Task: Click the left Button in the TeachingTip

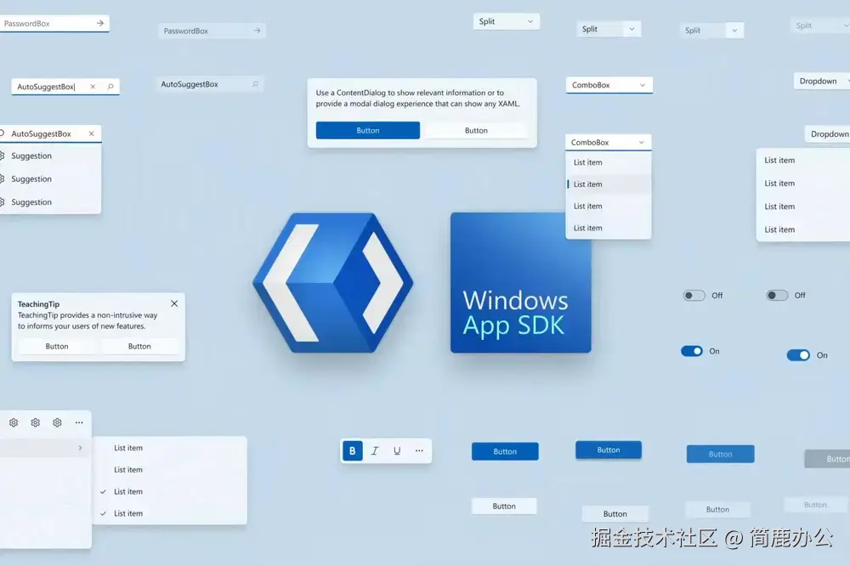Action: (x=57, y=347)
